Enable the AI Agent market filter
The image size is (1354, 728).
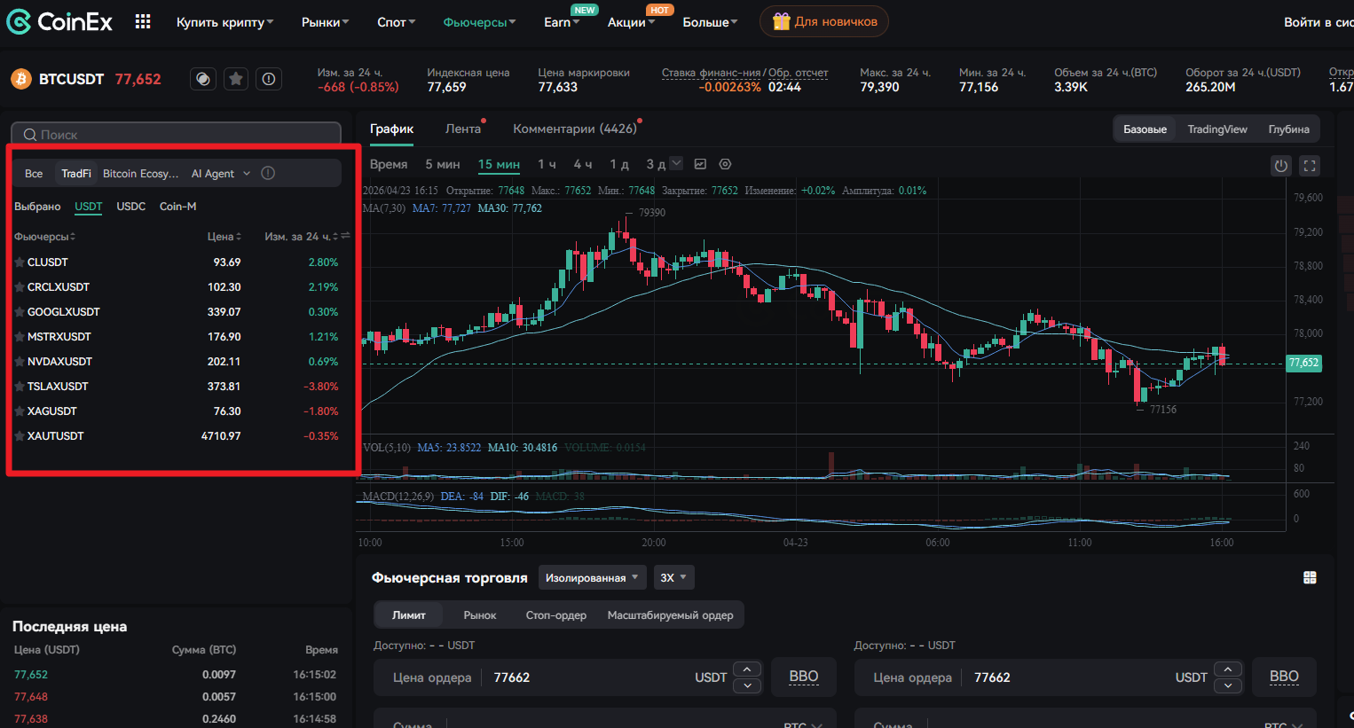pyautogui.click(x=213, y=173)
